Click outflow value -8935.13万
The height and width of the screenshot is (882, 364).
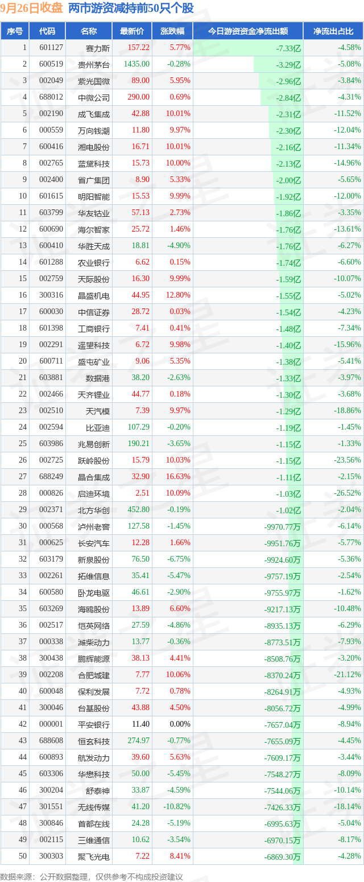point(283,626)
